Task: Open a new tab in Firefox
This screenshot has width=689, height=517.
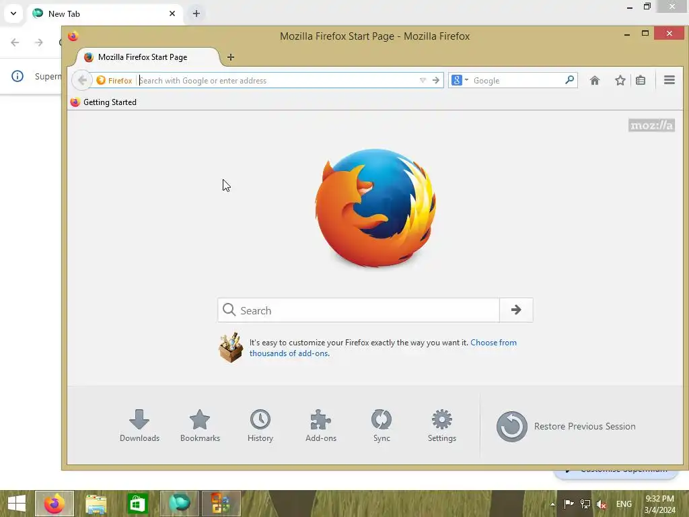Action: 231,57
